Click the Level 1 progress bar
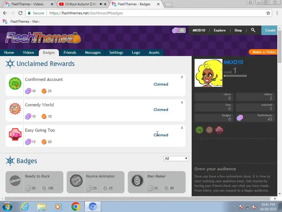The width and height of the screenshot is (282, 212). (235, 76)
